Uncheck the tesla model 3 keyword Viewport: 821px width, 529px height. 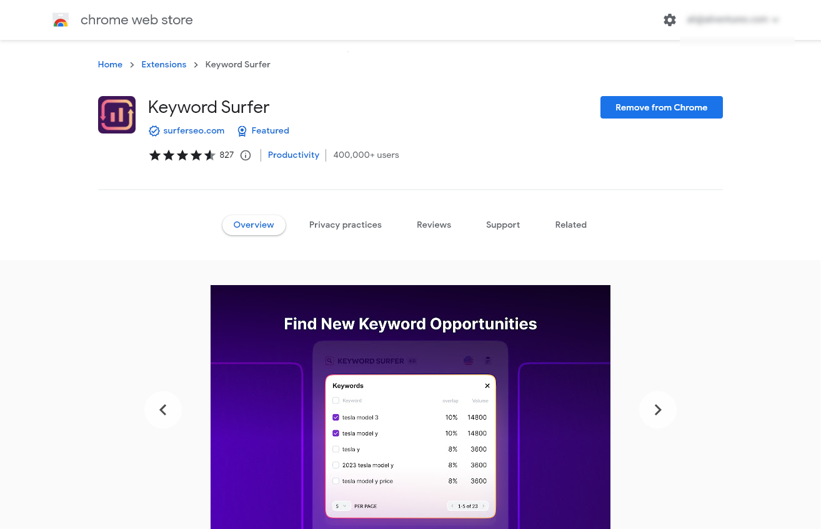pos(337,417)
